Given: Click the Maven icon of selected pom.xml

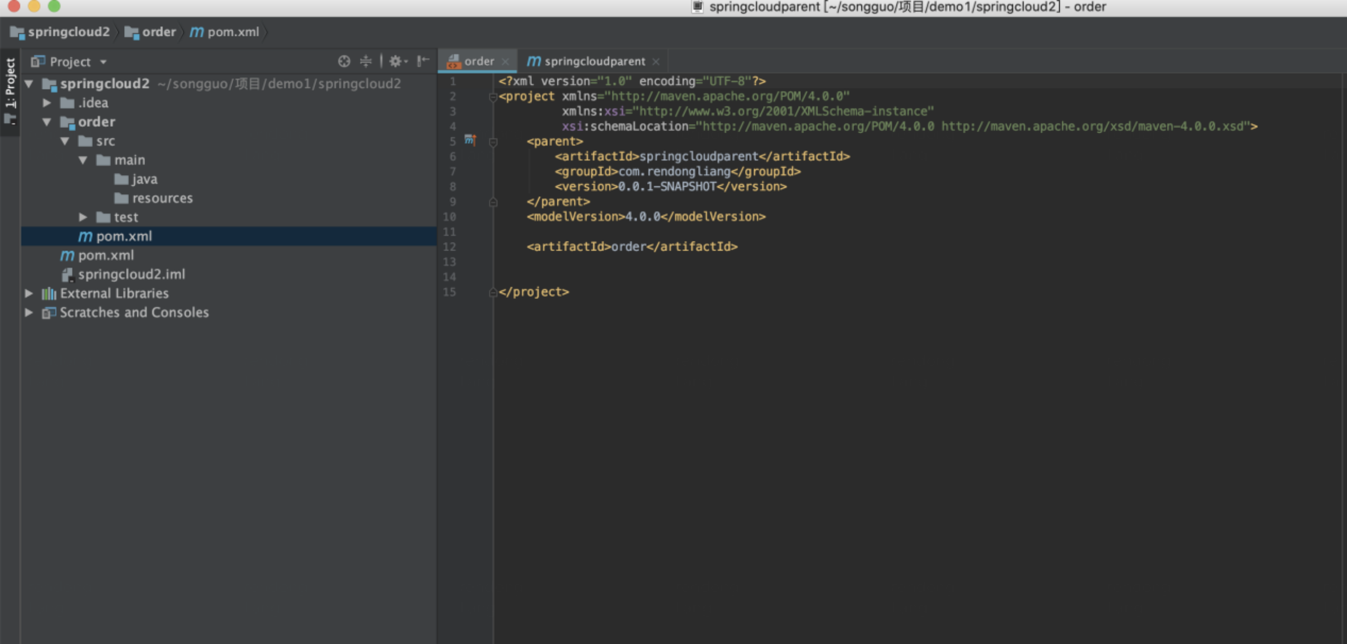Looking at the screenshot, I should pyautogui.click(x=85, y=237).
